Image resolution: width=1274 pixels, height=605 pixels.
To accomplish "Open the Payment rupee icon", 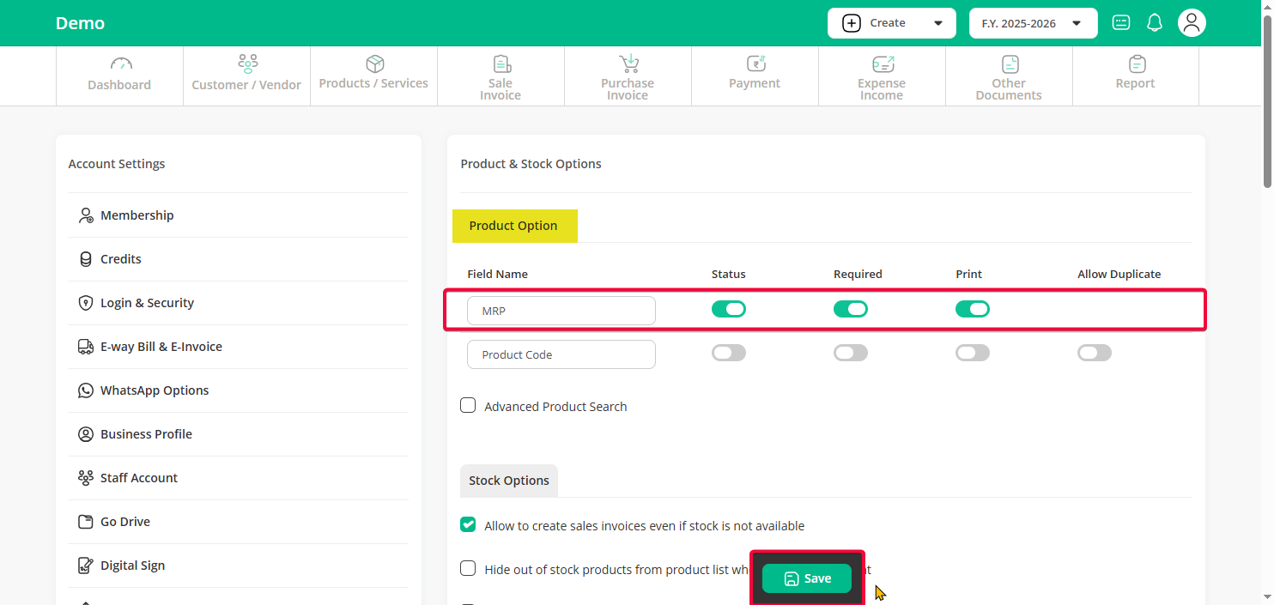I will 755,64.
